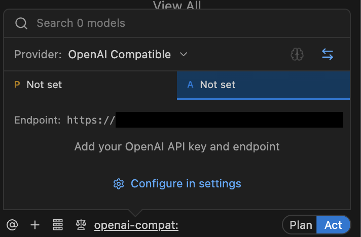Expand the chevron beside the provider name
This screenshot has width=361, height=237.
[x=184, y=55]
